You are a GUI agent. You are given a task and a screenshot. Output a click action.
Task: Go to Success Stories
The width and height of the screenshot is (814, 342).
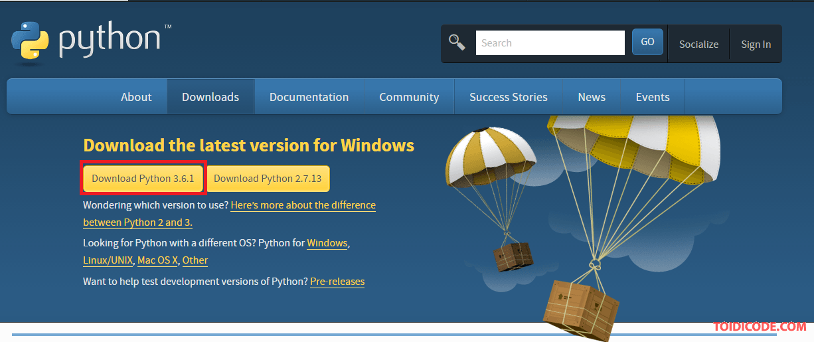coord(509,97)
